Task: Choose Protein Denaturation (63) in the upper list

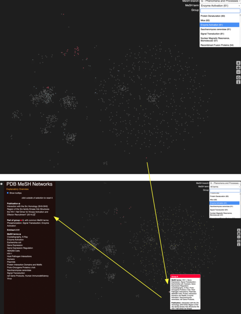Action: click(213, 16)
